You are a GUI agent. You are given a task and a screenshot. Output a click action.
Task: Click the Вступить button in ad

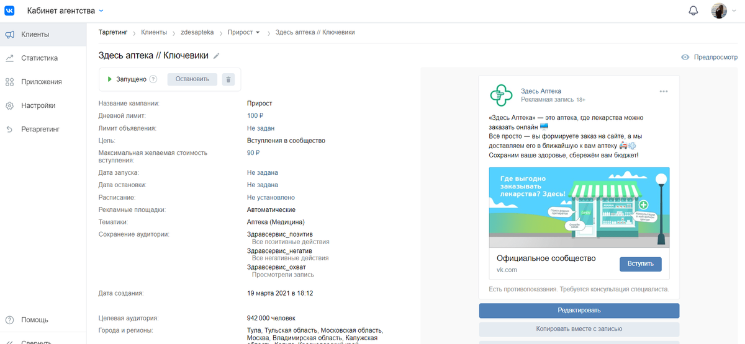(641, 263)
